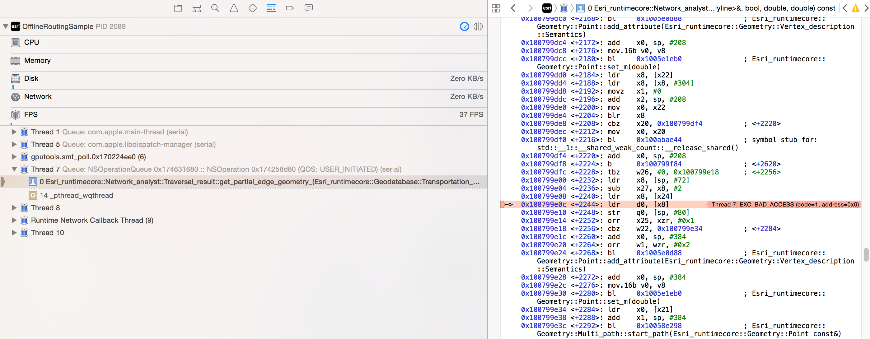The height and width of the screenshot is (339, 870).
Task: Click the disassembly vertical scrollbar thumb
Action: pos(866,255)
